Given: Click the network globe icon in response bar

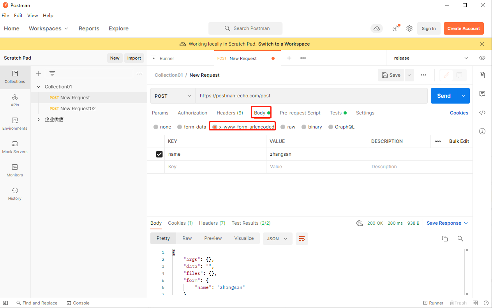Looking at the screenshot, I should [360, 223].
